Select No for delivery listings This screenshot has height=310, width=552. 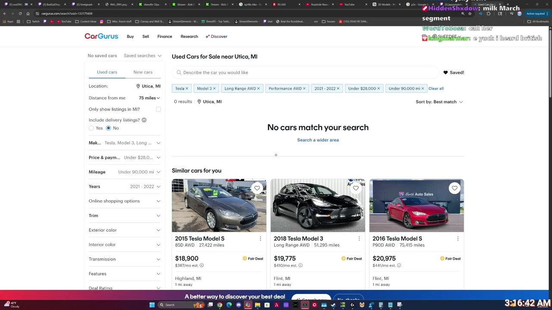[108, 128]
